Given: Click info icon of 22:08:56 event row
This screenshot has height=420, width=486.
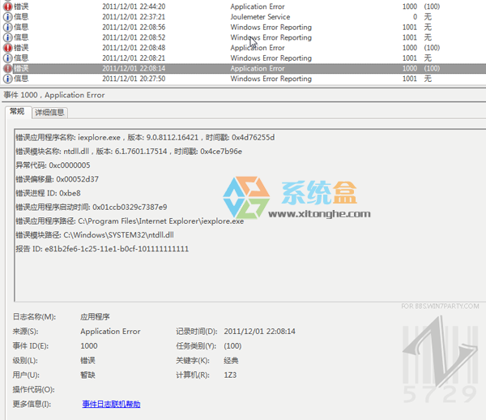Looking at the screenshot, I should pyautogui.click(x=8, y=27).
